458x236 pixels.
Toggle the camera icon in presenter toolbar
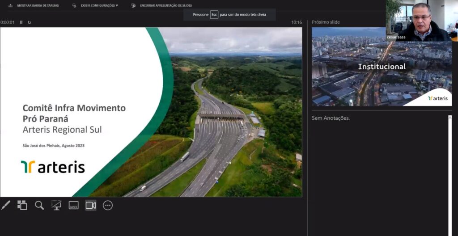tap(90, 205)
